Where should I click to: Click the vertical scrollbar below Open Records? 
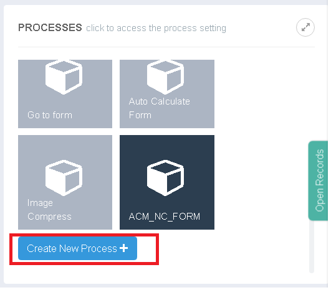[312, 246]
